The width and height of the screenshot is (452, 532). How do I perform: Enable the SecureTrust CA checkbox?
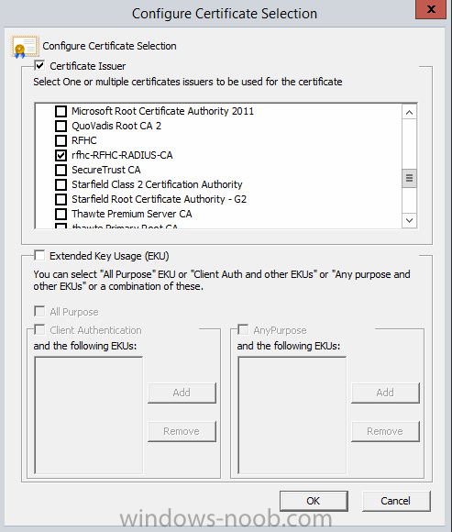[x=61, y=170]
